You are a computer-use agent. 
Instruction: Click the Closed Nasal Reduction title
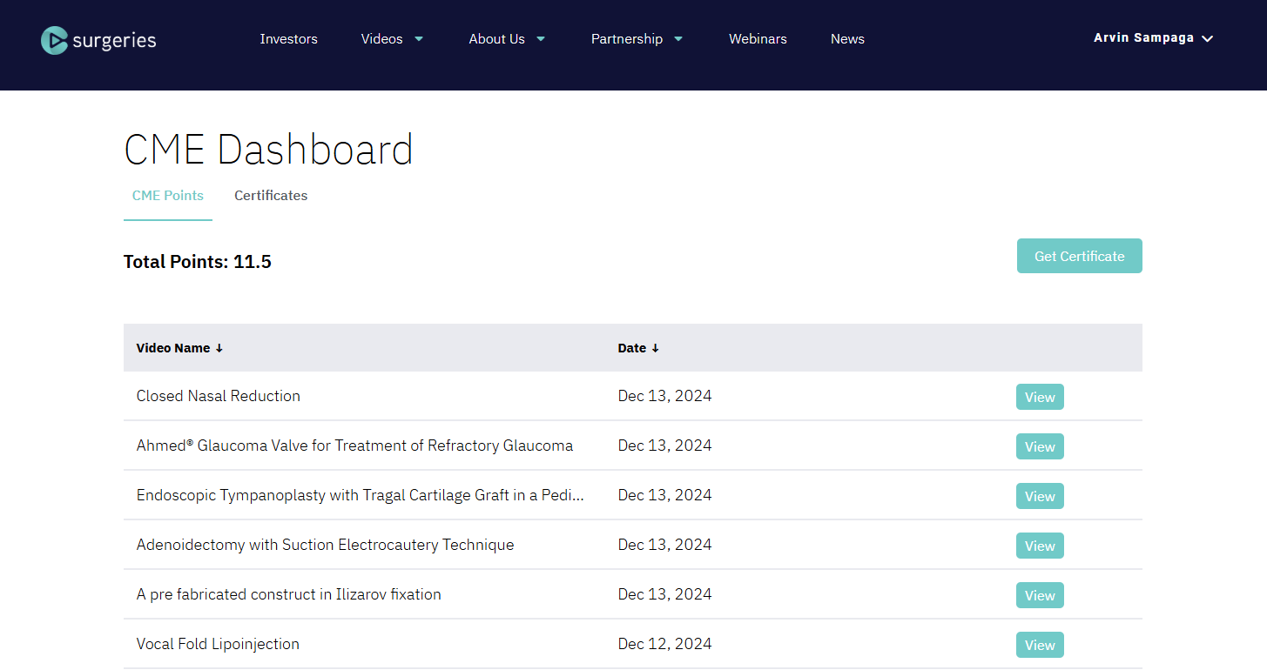pyautogui.click(x=219, y=396)
